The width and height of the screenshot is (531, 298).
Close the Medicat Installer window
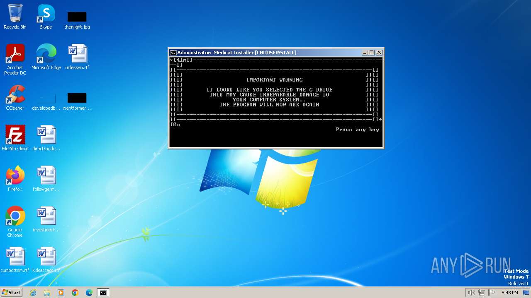tap(379, 53)
